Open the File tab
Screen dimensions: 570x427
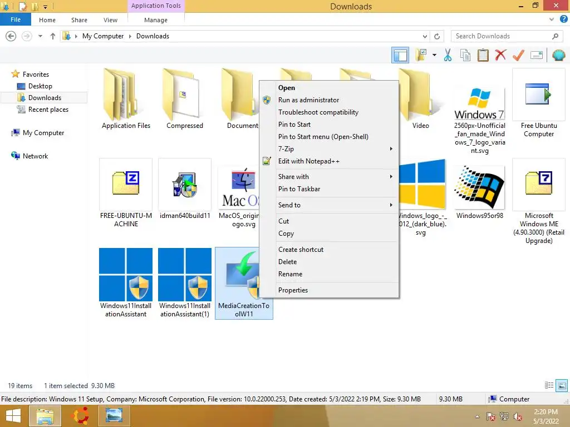click(15, 19)
